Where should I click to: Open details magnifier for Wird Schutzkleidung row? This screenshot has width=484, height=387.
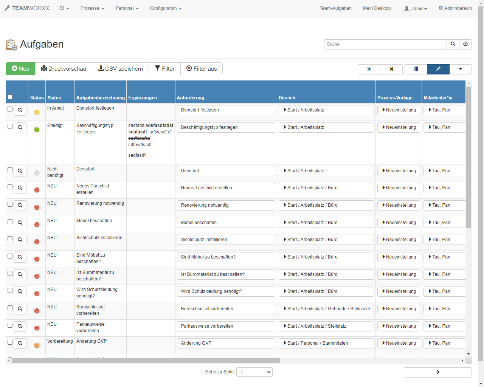[x=20, y=291]
